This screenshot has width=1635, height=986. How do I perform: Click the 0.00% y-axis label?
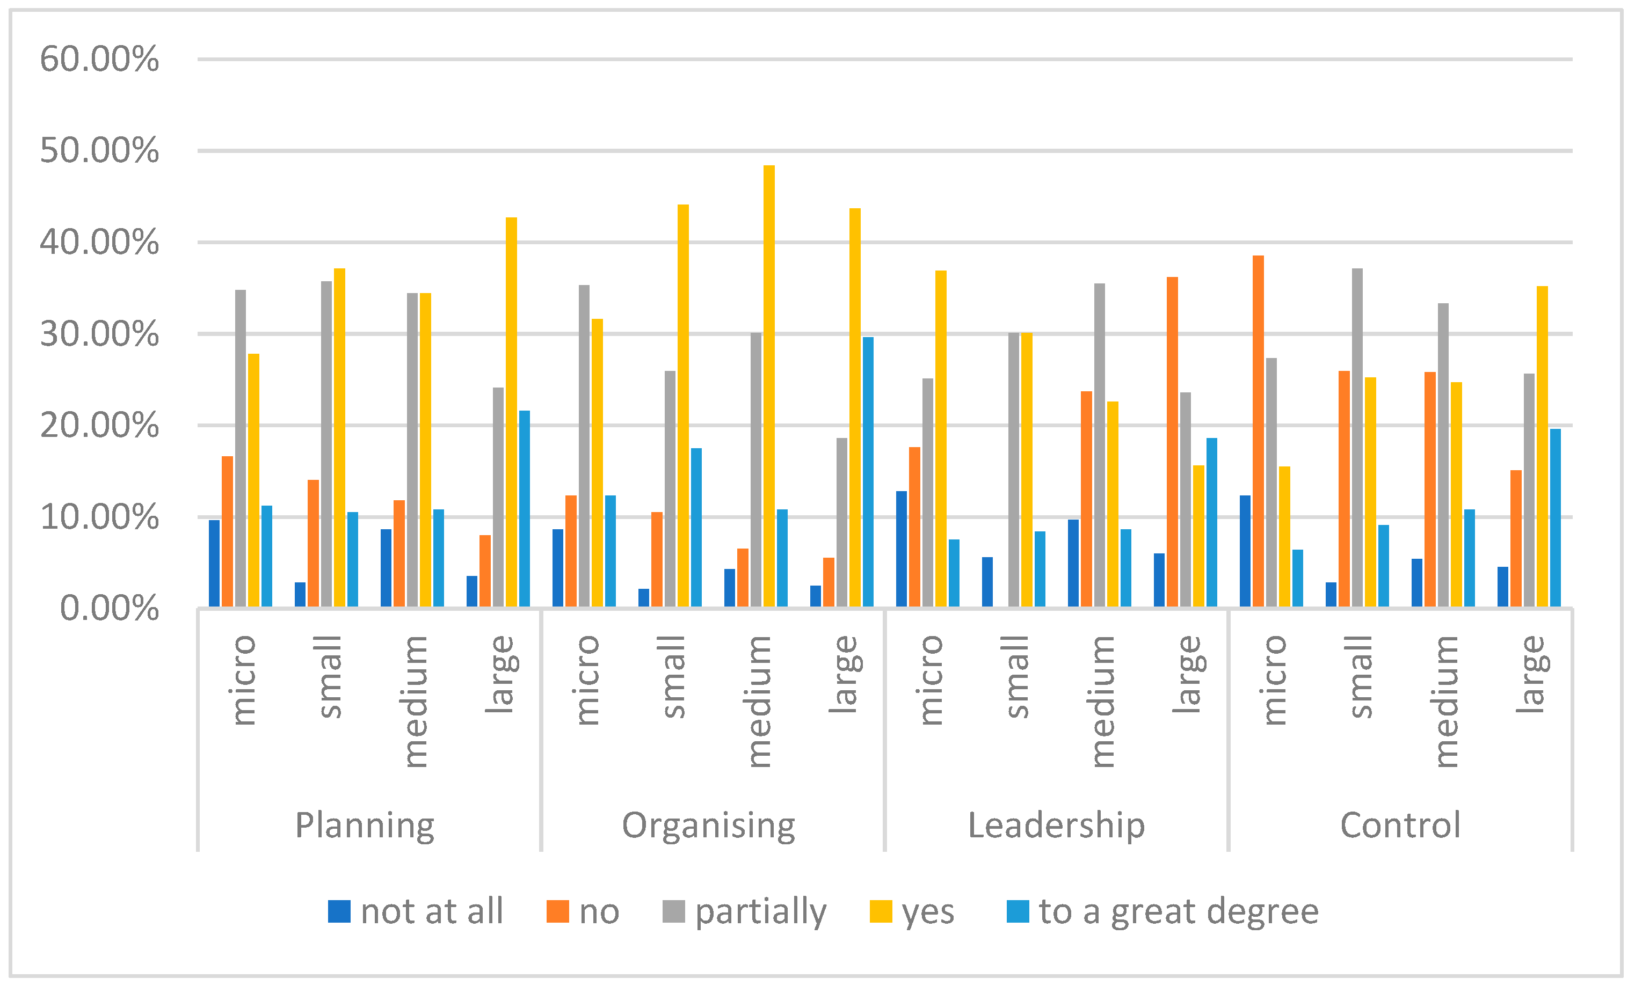click(x=110, y=609)
